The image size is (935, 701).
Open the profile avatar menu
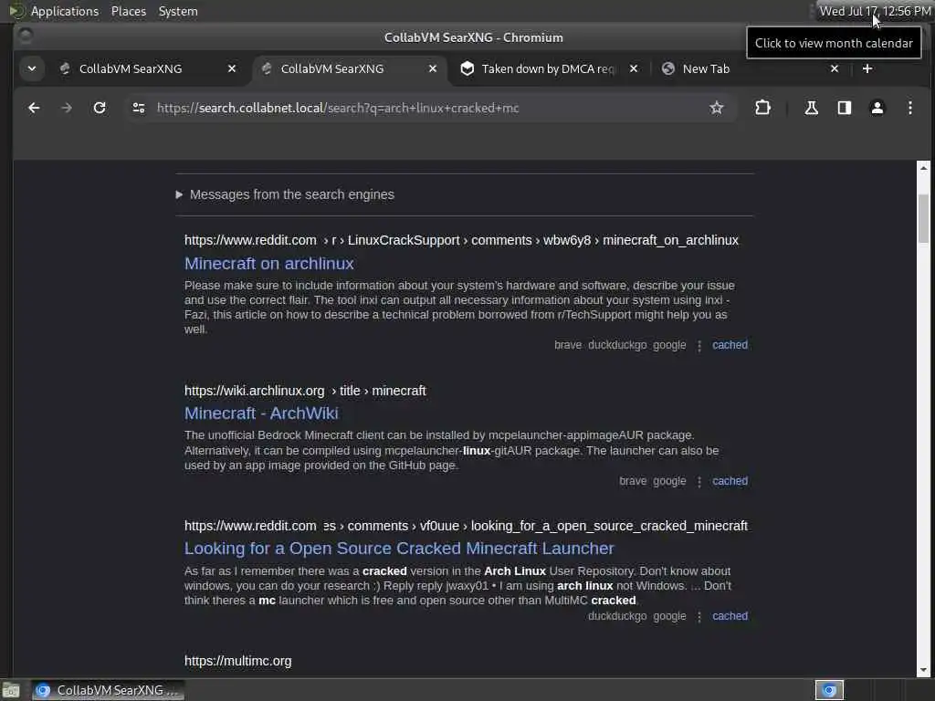coord(877,108)
